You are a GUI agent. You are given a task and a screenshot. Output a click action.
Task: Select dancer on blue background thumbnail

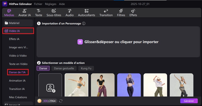129,85
